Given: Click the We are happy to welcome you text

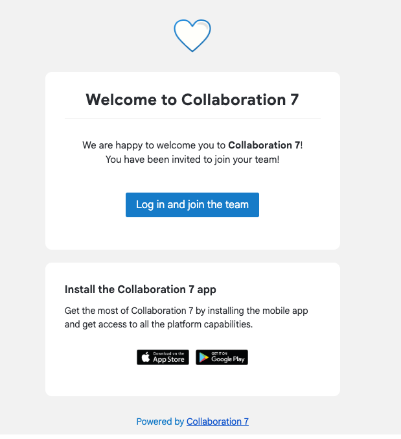Looking at the screenshot, I should click(154, 145).
